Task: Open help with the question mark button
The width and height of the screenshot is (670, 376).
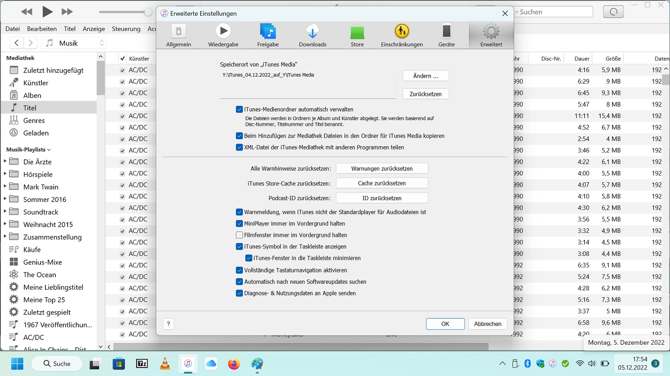Action: [168, 324]
